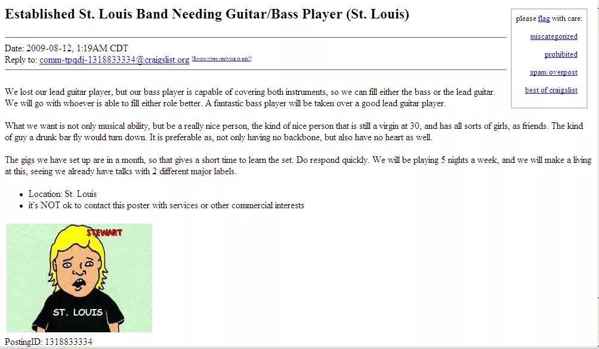Click the ST. LOUIS text on the shirt
The height and width of the screenshot is (349, 599).
click(78, 313)
